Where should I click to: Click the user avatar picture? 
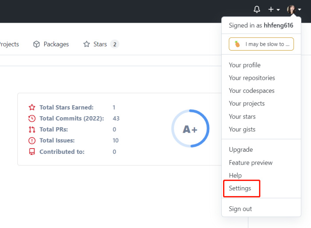coord(291,9)
